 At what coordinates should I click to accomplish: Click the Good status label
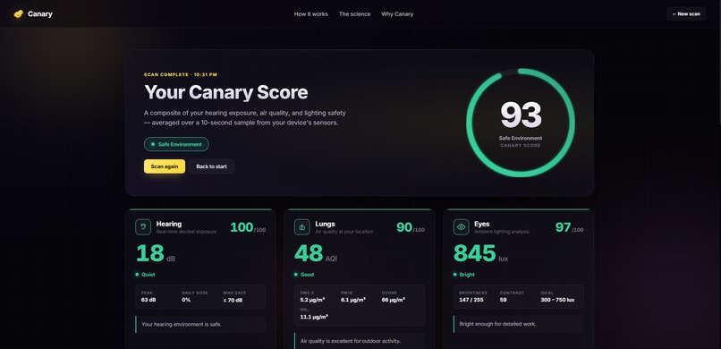click(x=304, y=275)
